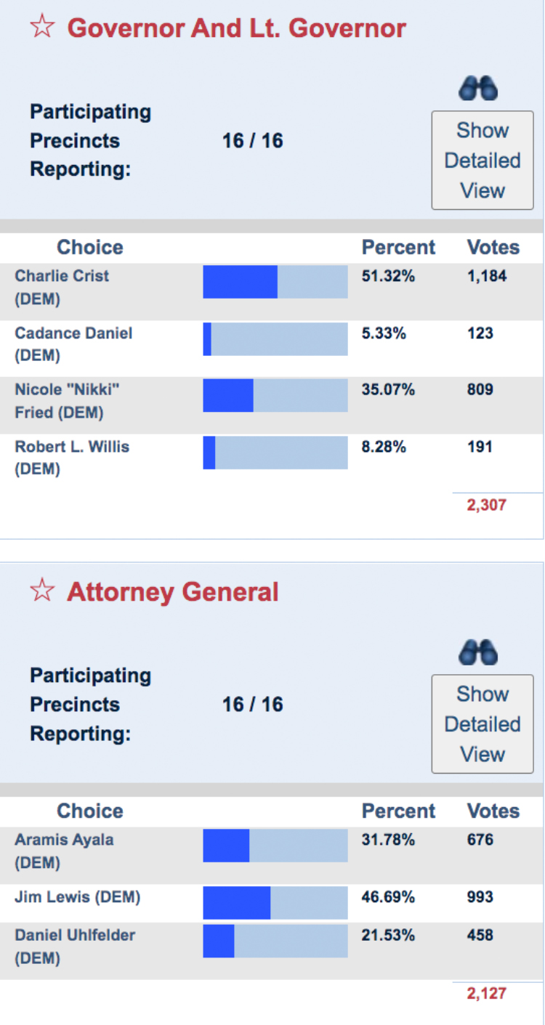
Task: Click the star icon beside Governor And Lt. Governor
Action: pos(41,28)
